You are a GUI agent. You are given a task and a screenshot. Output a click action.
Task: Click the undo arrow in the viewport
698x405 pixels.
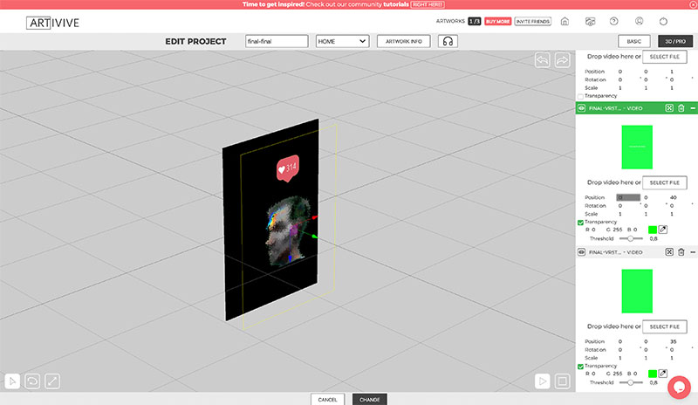tap(543, 60)
